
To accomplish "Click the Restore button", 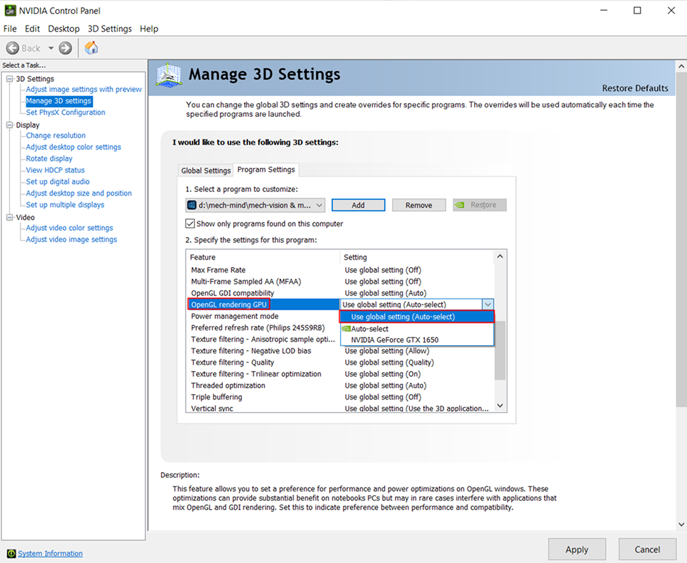I will [x=479, y=205].
